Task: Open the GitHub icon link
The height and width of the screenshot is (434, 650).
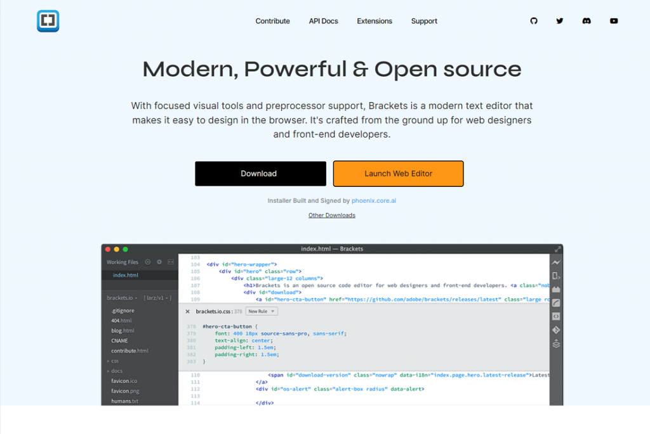Action: (x=533, y=21)
